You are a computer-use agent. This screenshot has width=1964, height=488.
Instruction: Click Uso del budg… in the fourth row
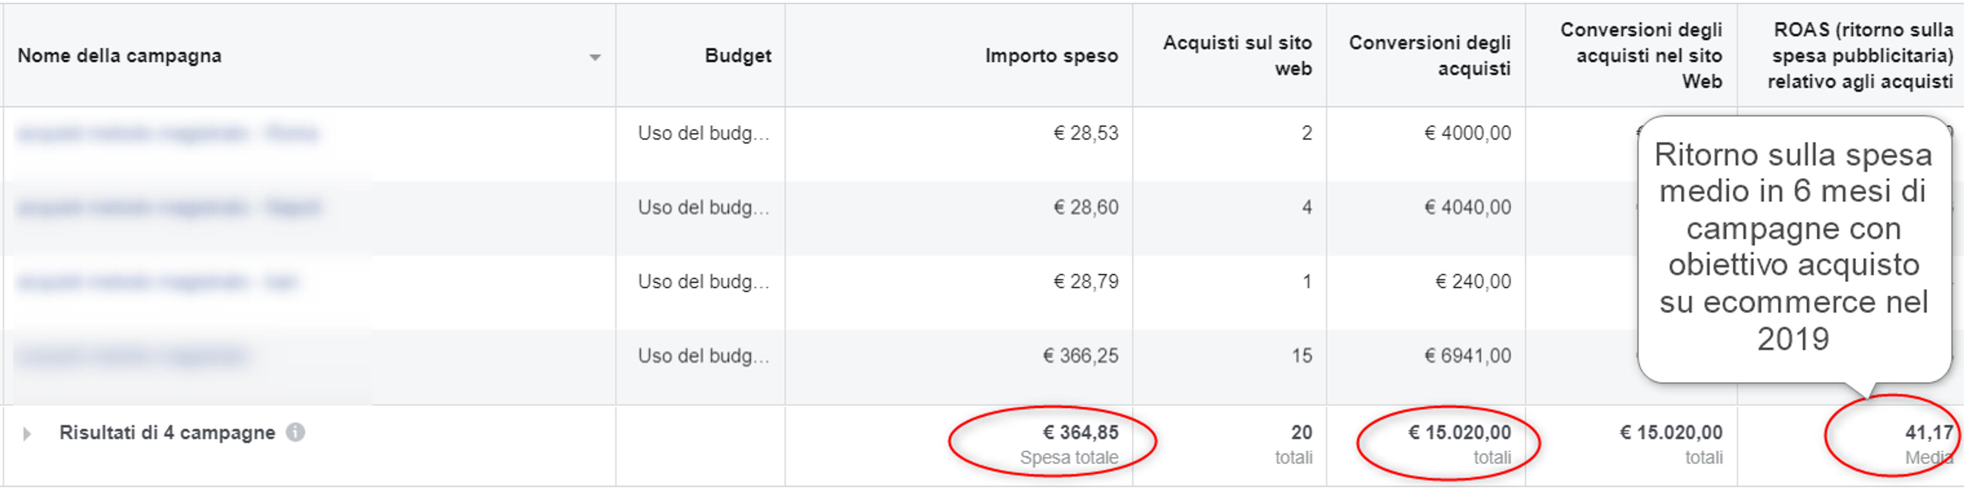pyautogui.click(x=703, y=356)
